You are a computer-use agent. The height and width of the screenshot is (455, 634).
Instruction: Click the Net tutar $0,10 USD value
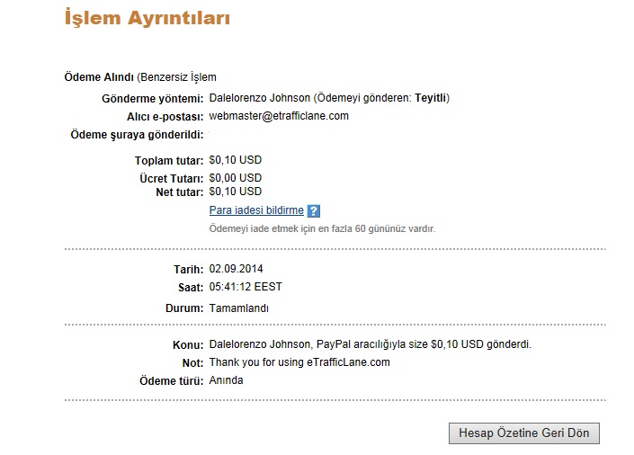[x=236, y=192]
